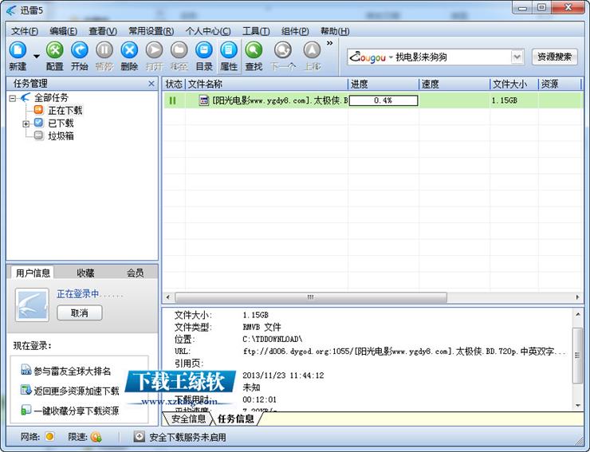This screenshot has height=452, width=590.
Task: Click the 网络 status icon
Action: click(x=49, y=437)
